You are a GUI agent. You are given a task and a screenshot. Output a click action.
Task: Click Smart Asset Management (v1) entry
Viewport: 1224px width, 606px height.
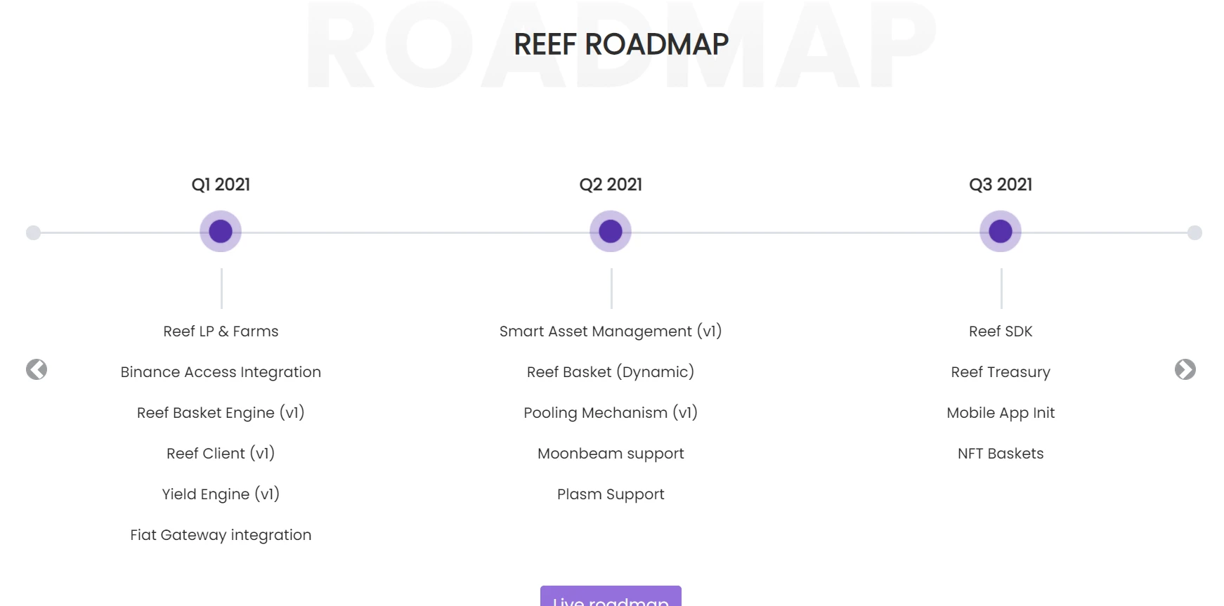[611, 331]
